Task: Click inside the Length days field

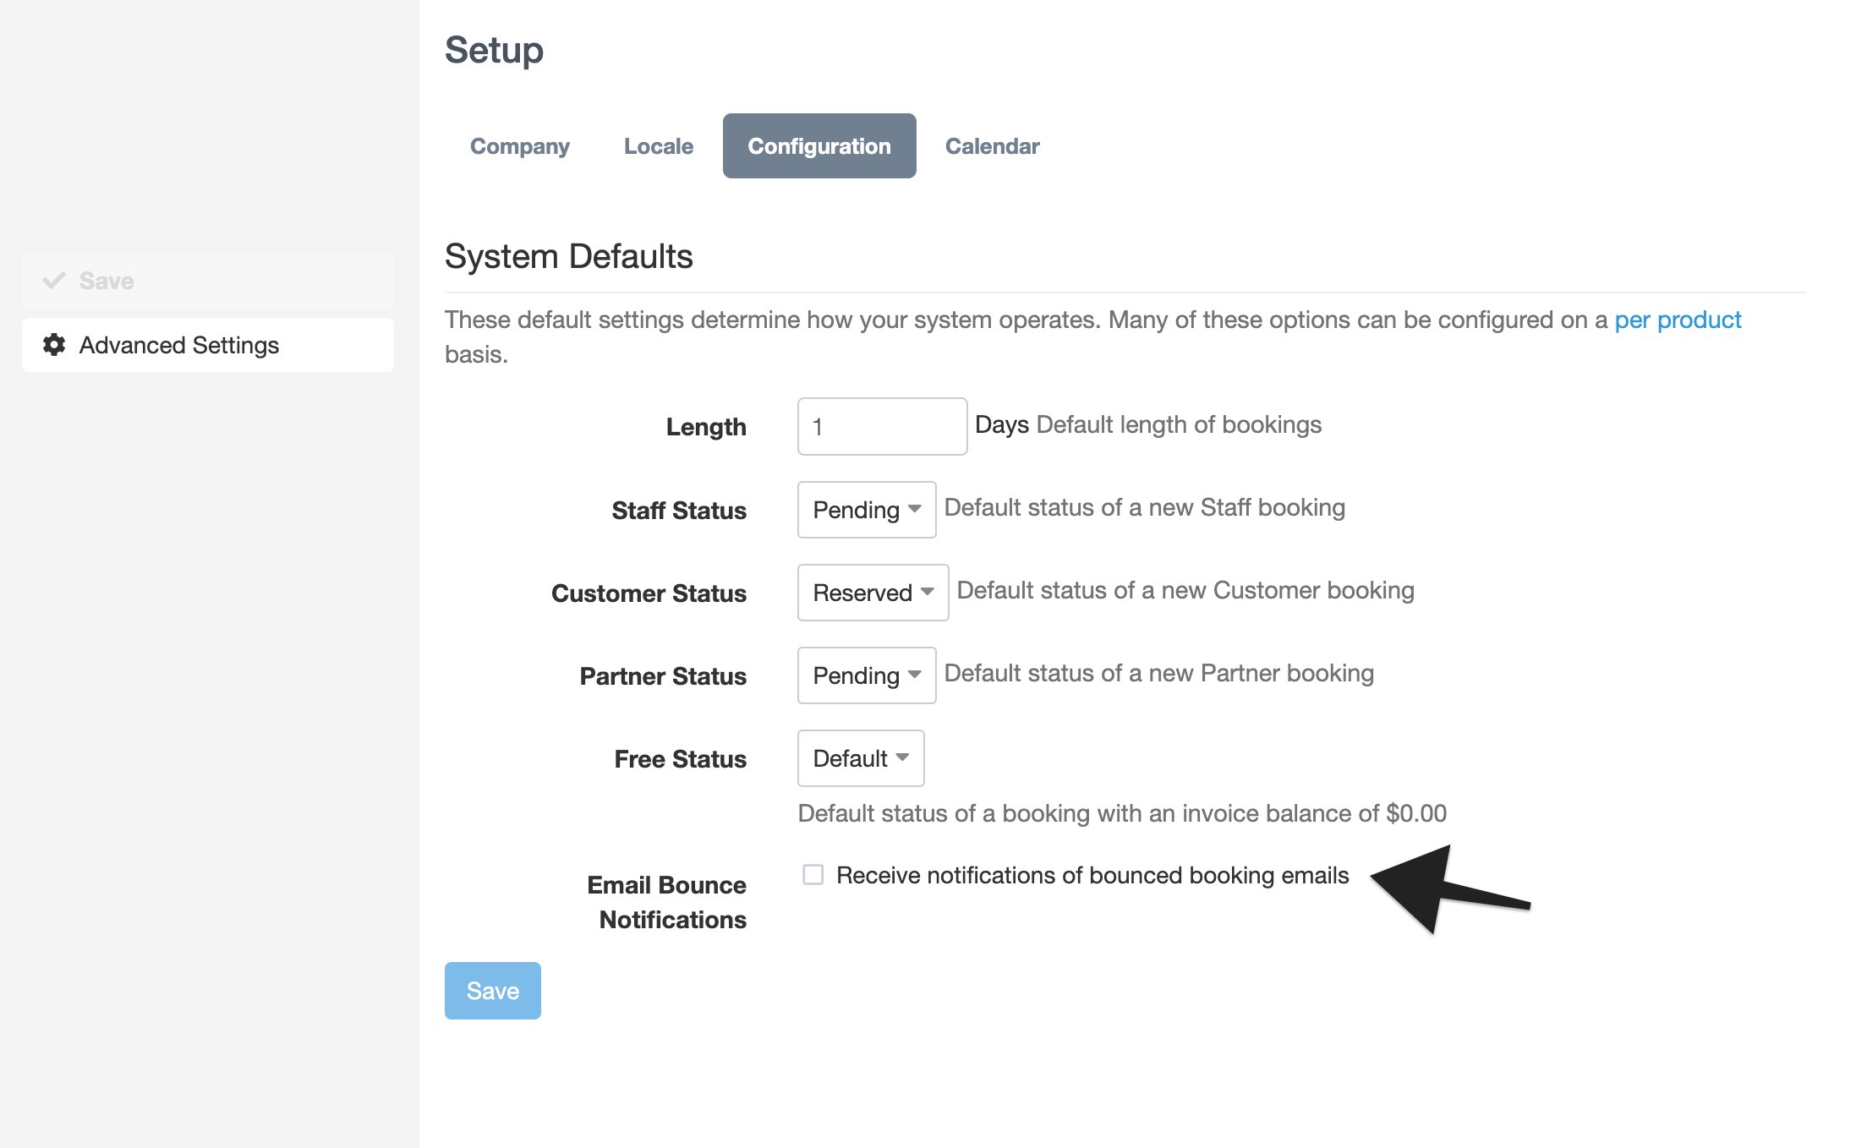Action: [882, 426]
